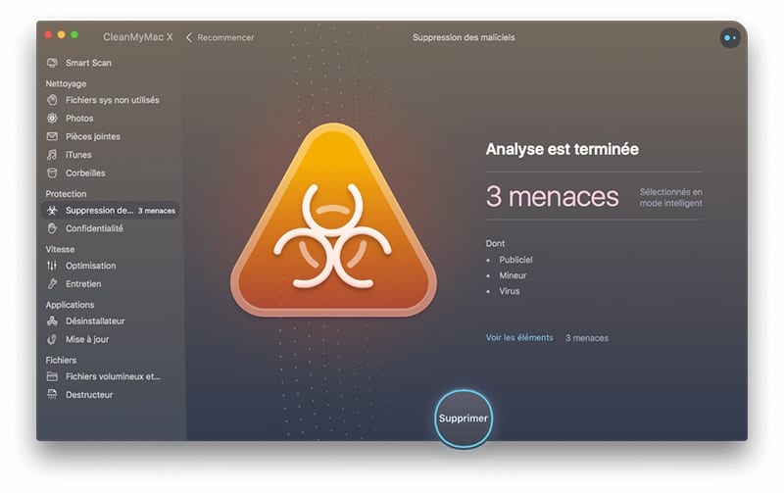Click the iTunes music note icon

52,155
